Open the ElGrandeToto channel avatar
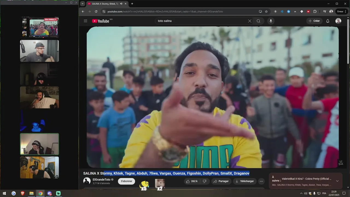 coord(87,181)
